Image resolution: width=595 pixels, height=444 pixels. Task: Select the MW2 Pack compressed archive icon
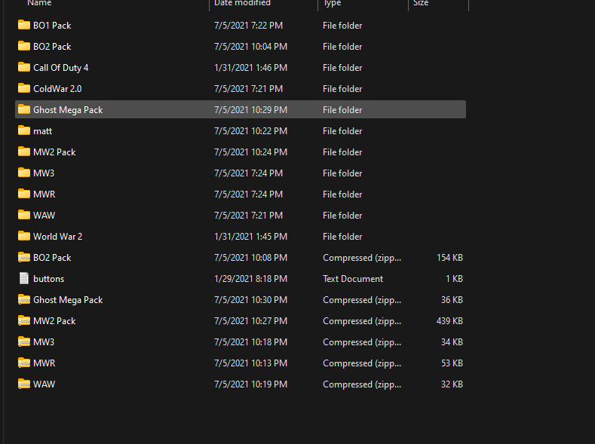24,321
